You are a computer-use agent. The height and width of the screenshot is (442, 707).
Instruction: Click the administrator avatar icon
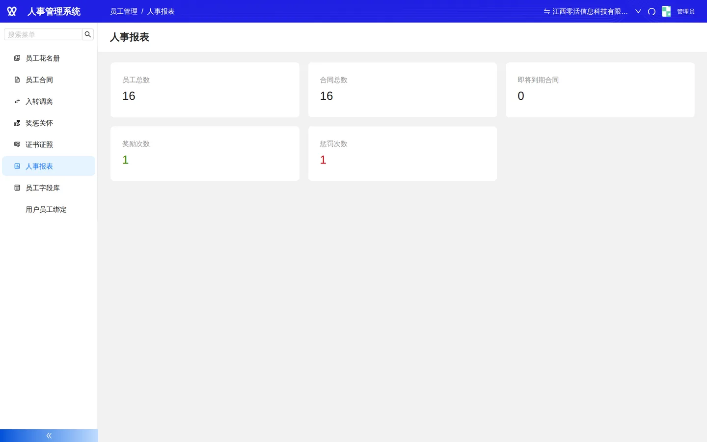[x=666, y=11]
